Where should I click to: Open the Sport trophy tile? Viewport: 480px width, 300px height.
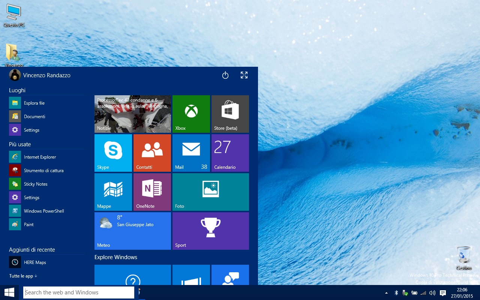point(211,231)
